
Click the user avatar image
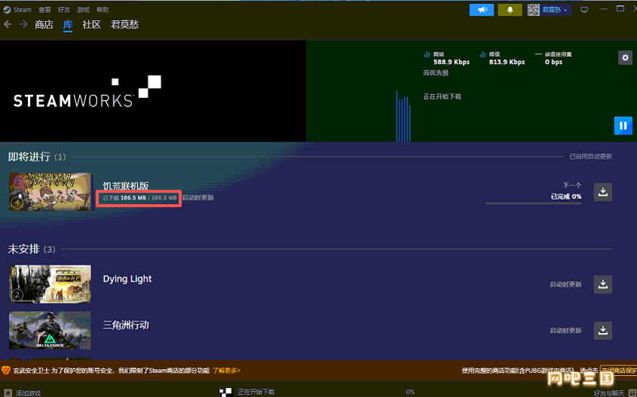(x=534, y=10)
